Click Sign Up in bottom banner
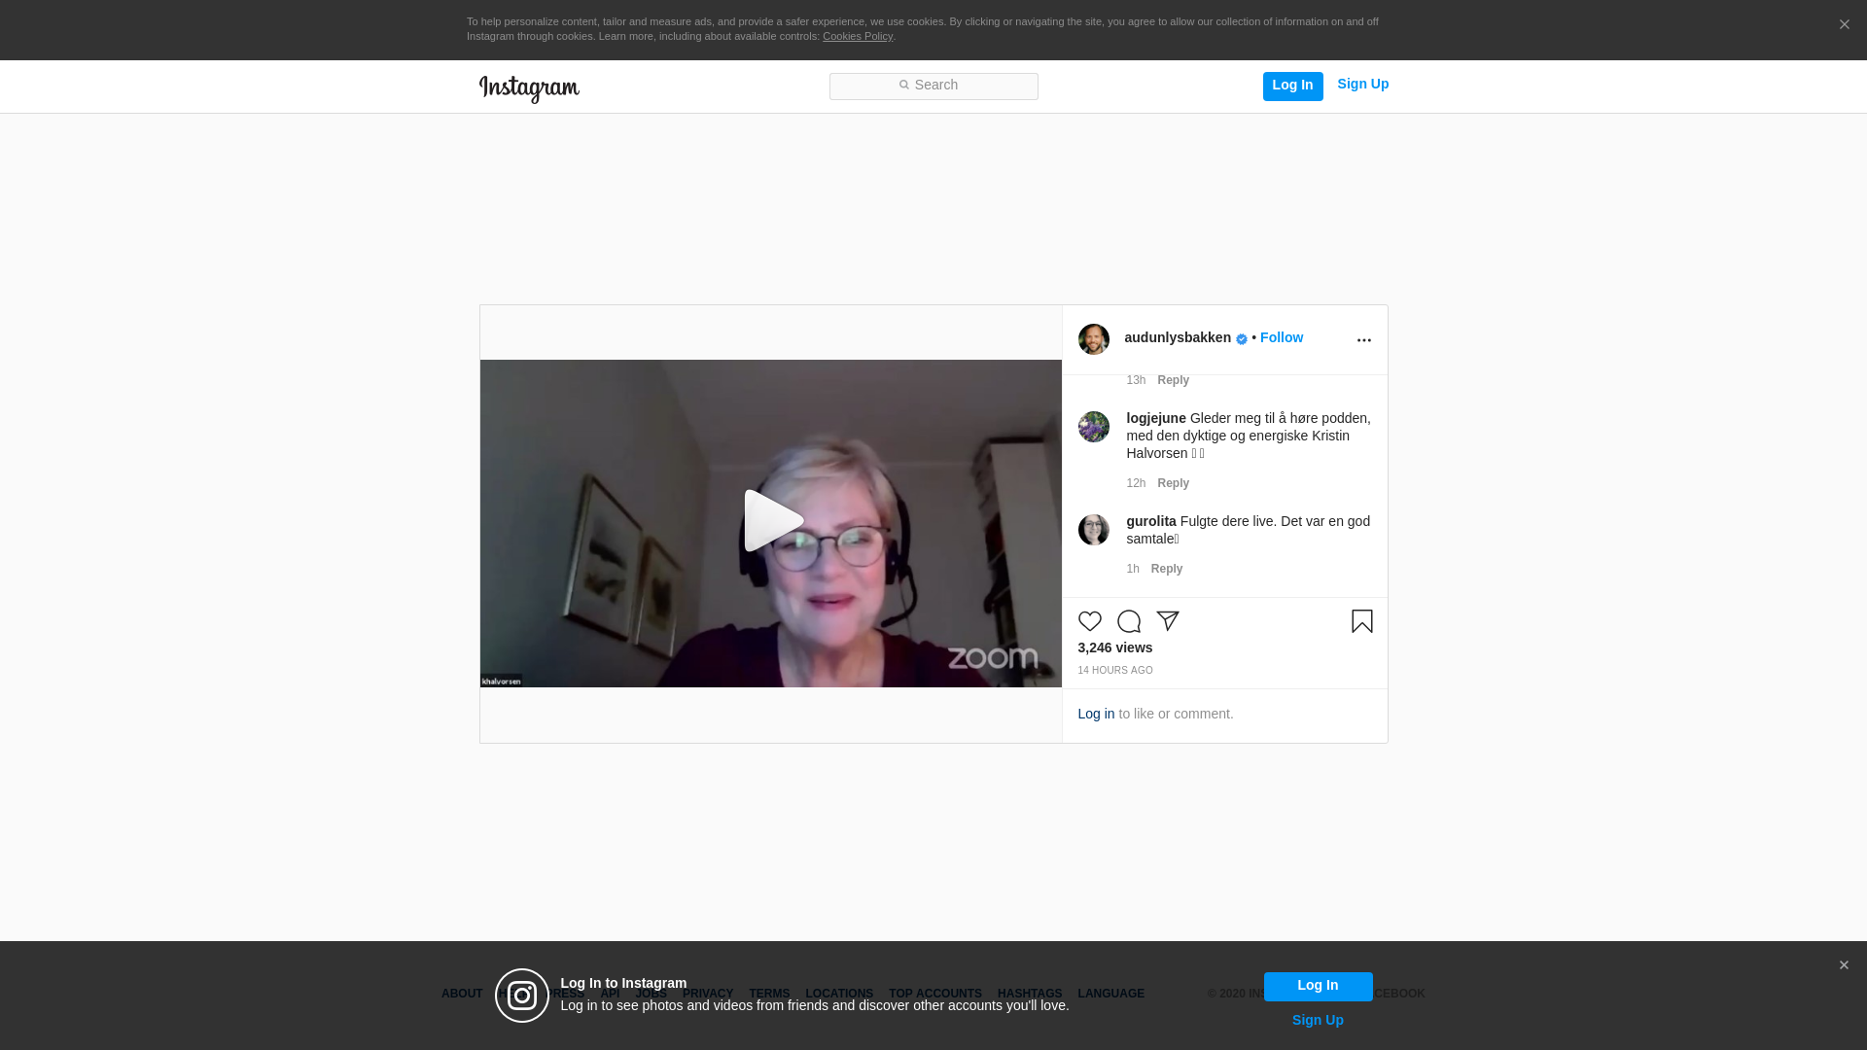1867x1050 pixels. click(1318, 1020)
